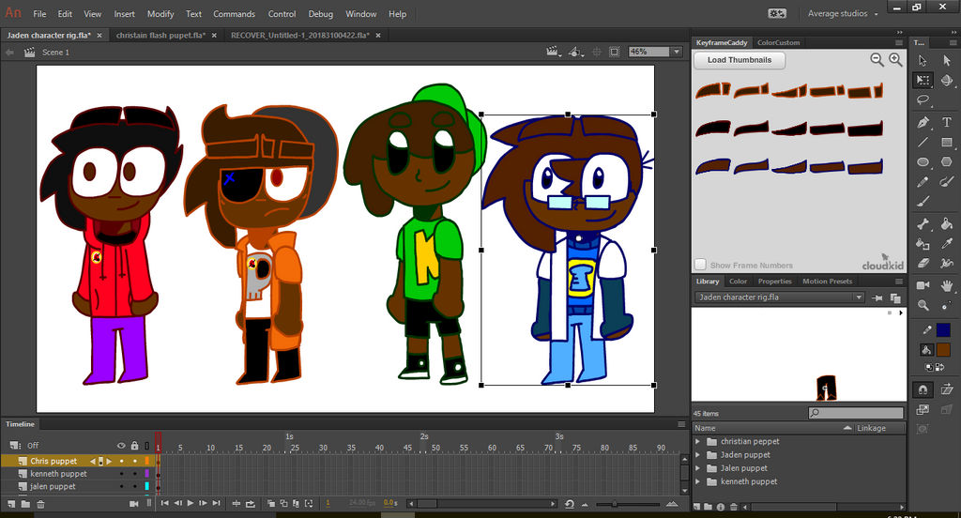Select the Eyedropper tool

click(x=947, y=243)
